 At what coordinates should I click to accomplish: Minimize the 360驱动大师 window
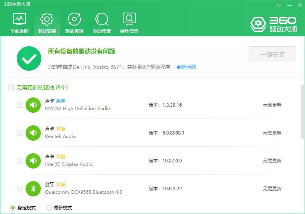[289, 5]
